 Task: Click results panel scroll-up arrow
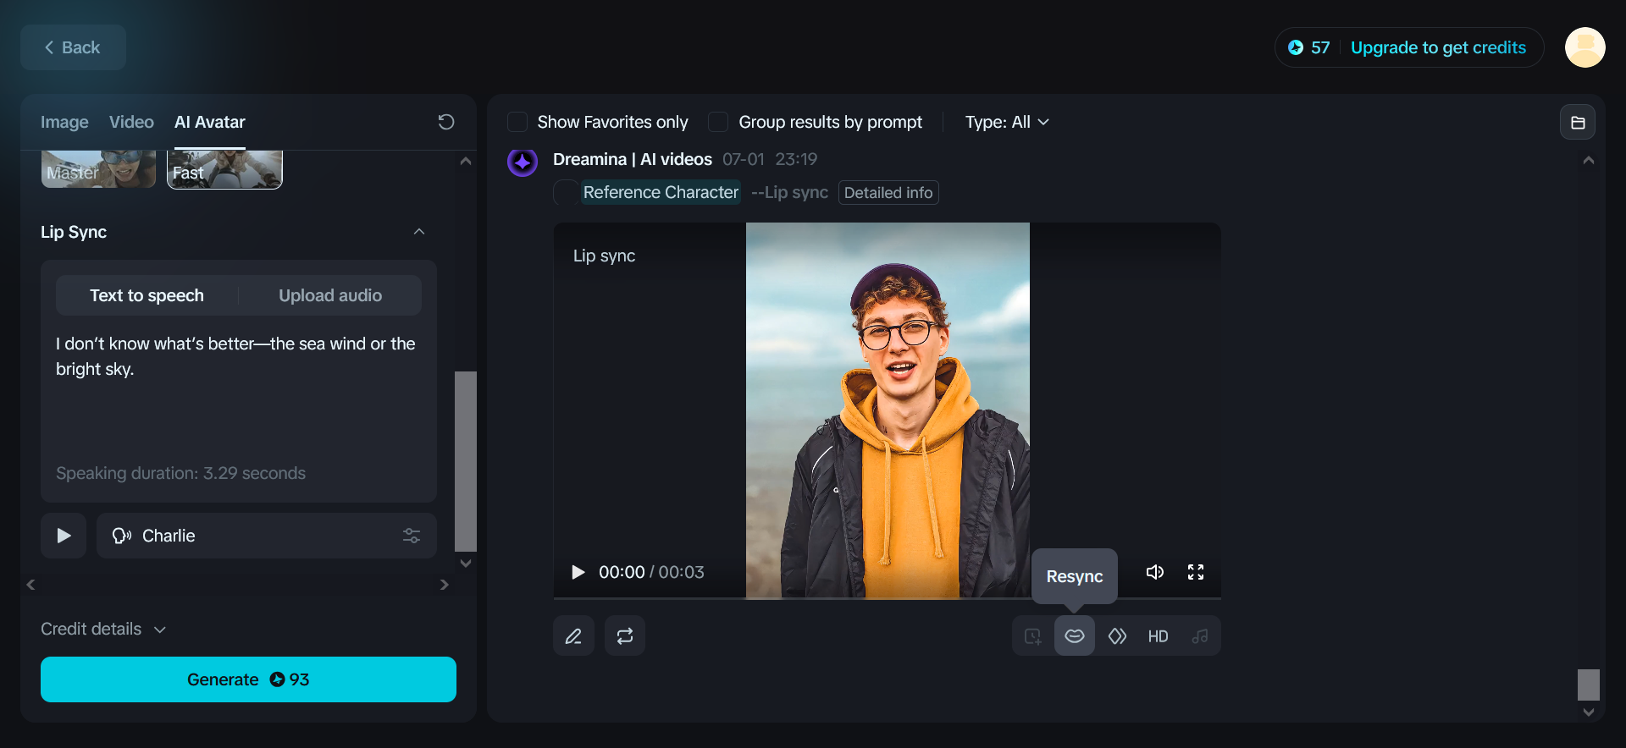click(1589, 160)
